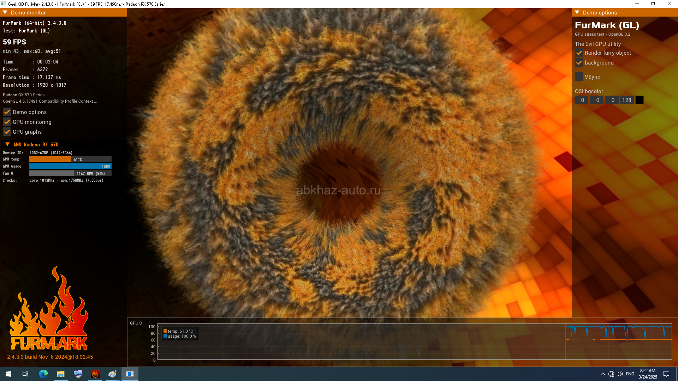Enable the VSync checkbox
This screenshot has width=678, height=381.
579,77
